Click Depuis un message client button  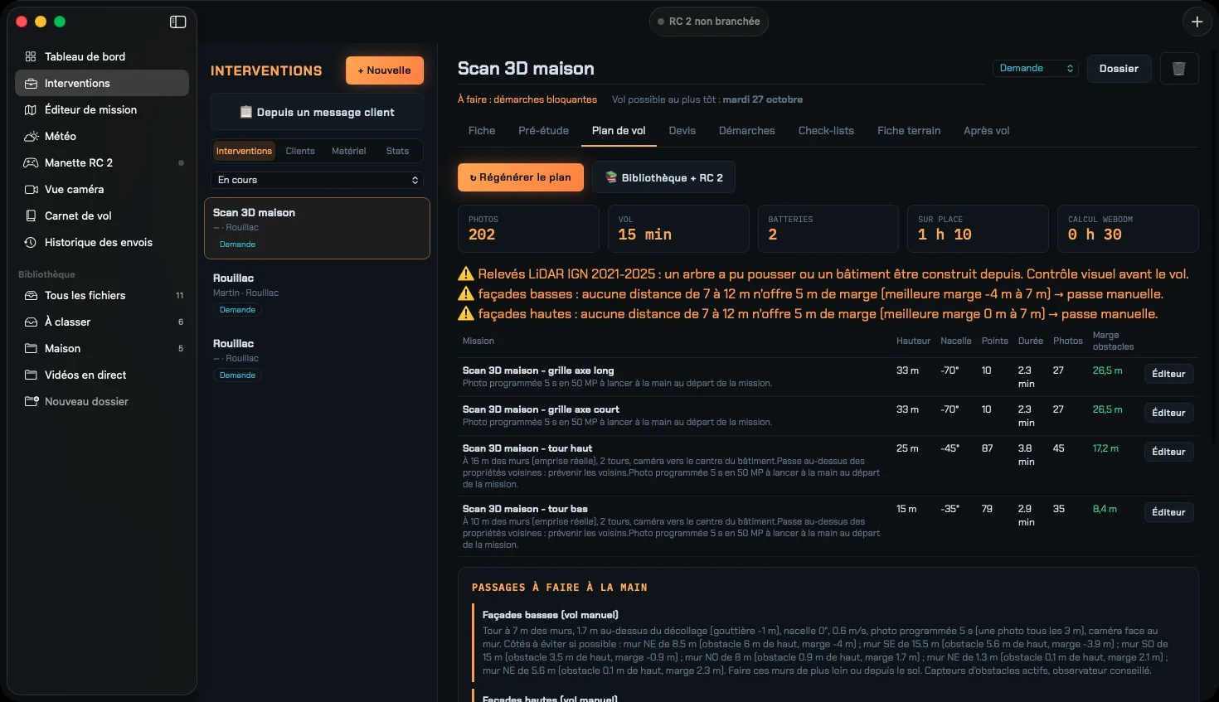(x=317, y=112)
